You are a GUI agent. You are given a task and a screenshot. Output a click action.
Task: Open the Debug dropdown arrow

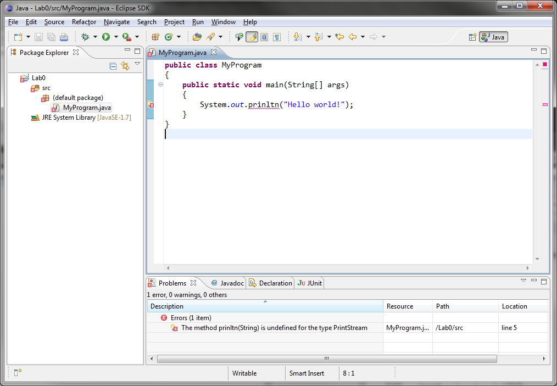pos(95,37)
